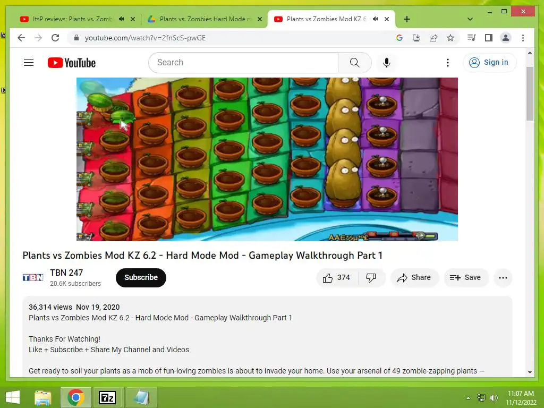Click '20.6K subscribers' text
Viewport: 544px width, 408px height.
click(75, 284)
